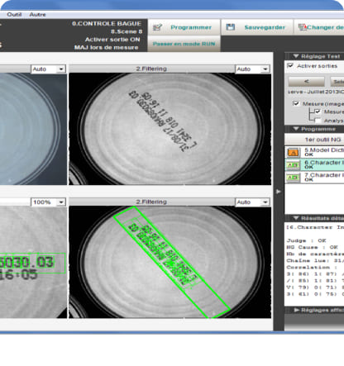
Task: Open the Auto dropdown of the 2.Filtering pane with green box
Action: click(x=252, y=202)
